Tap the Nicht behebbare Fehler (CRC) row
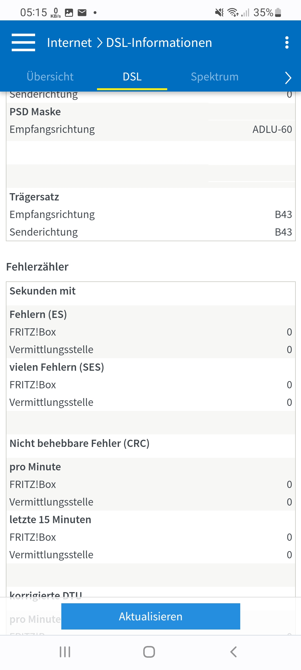301x670 pixels. click(79, 443)
